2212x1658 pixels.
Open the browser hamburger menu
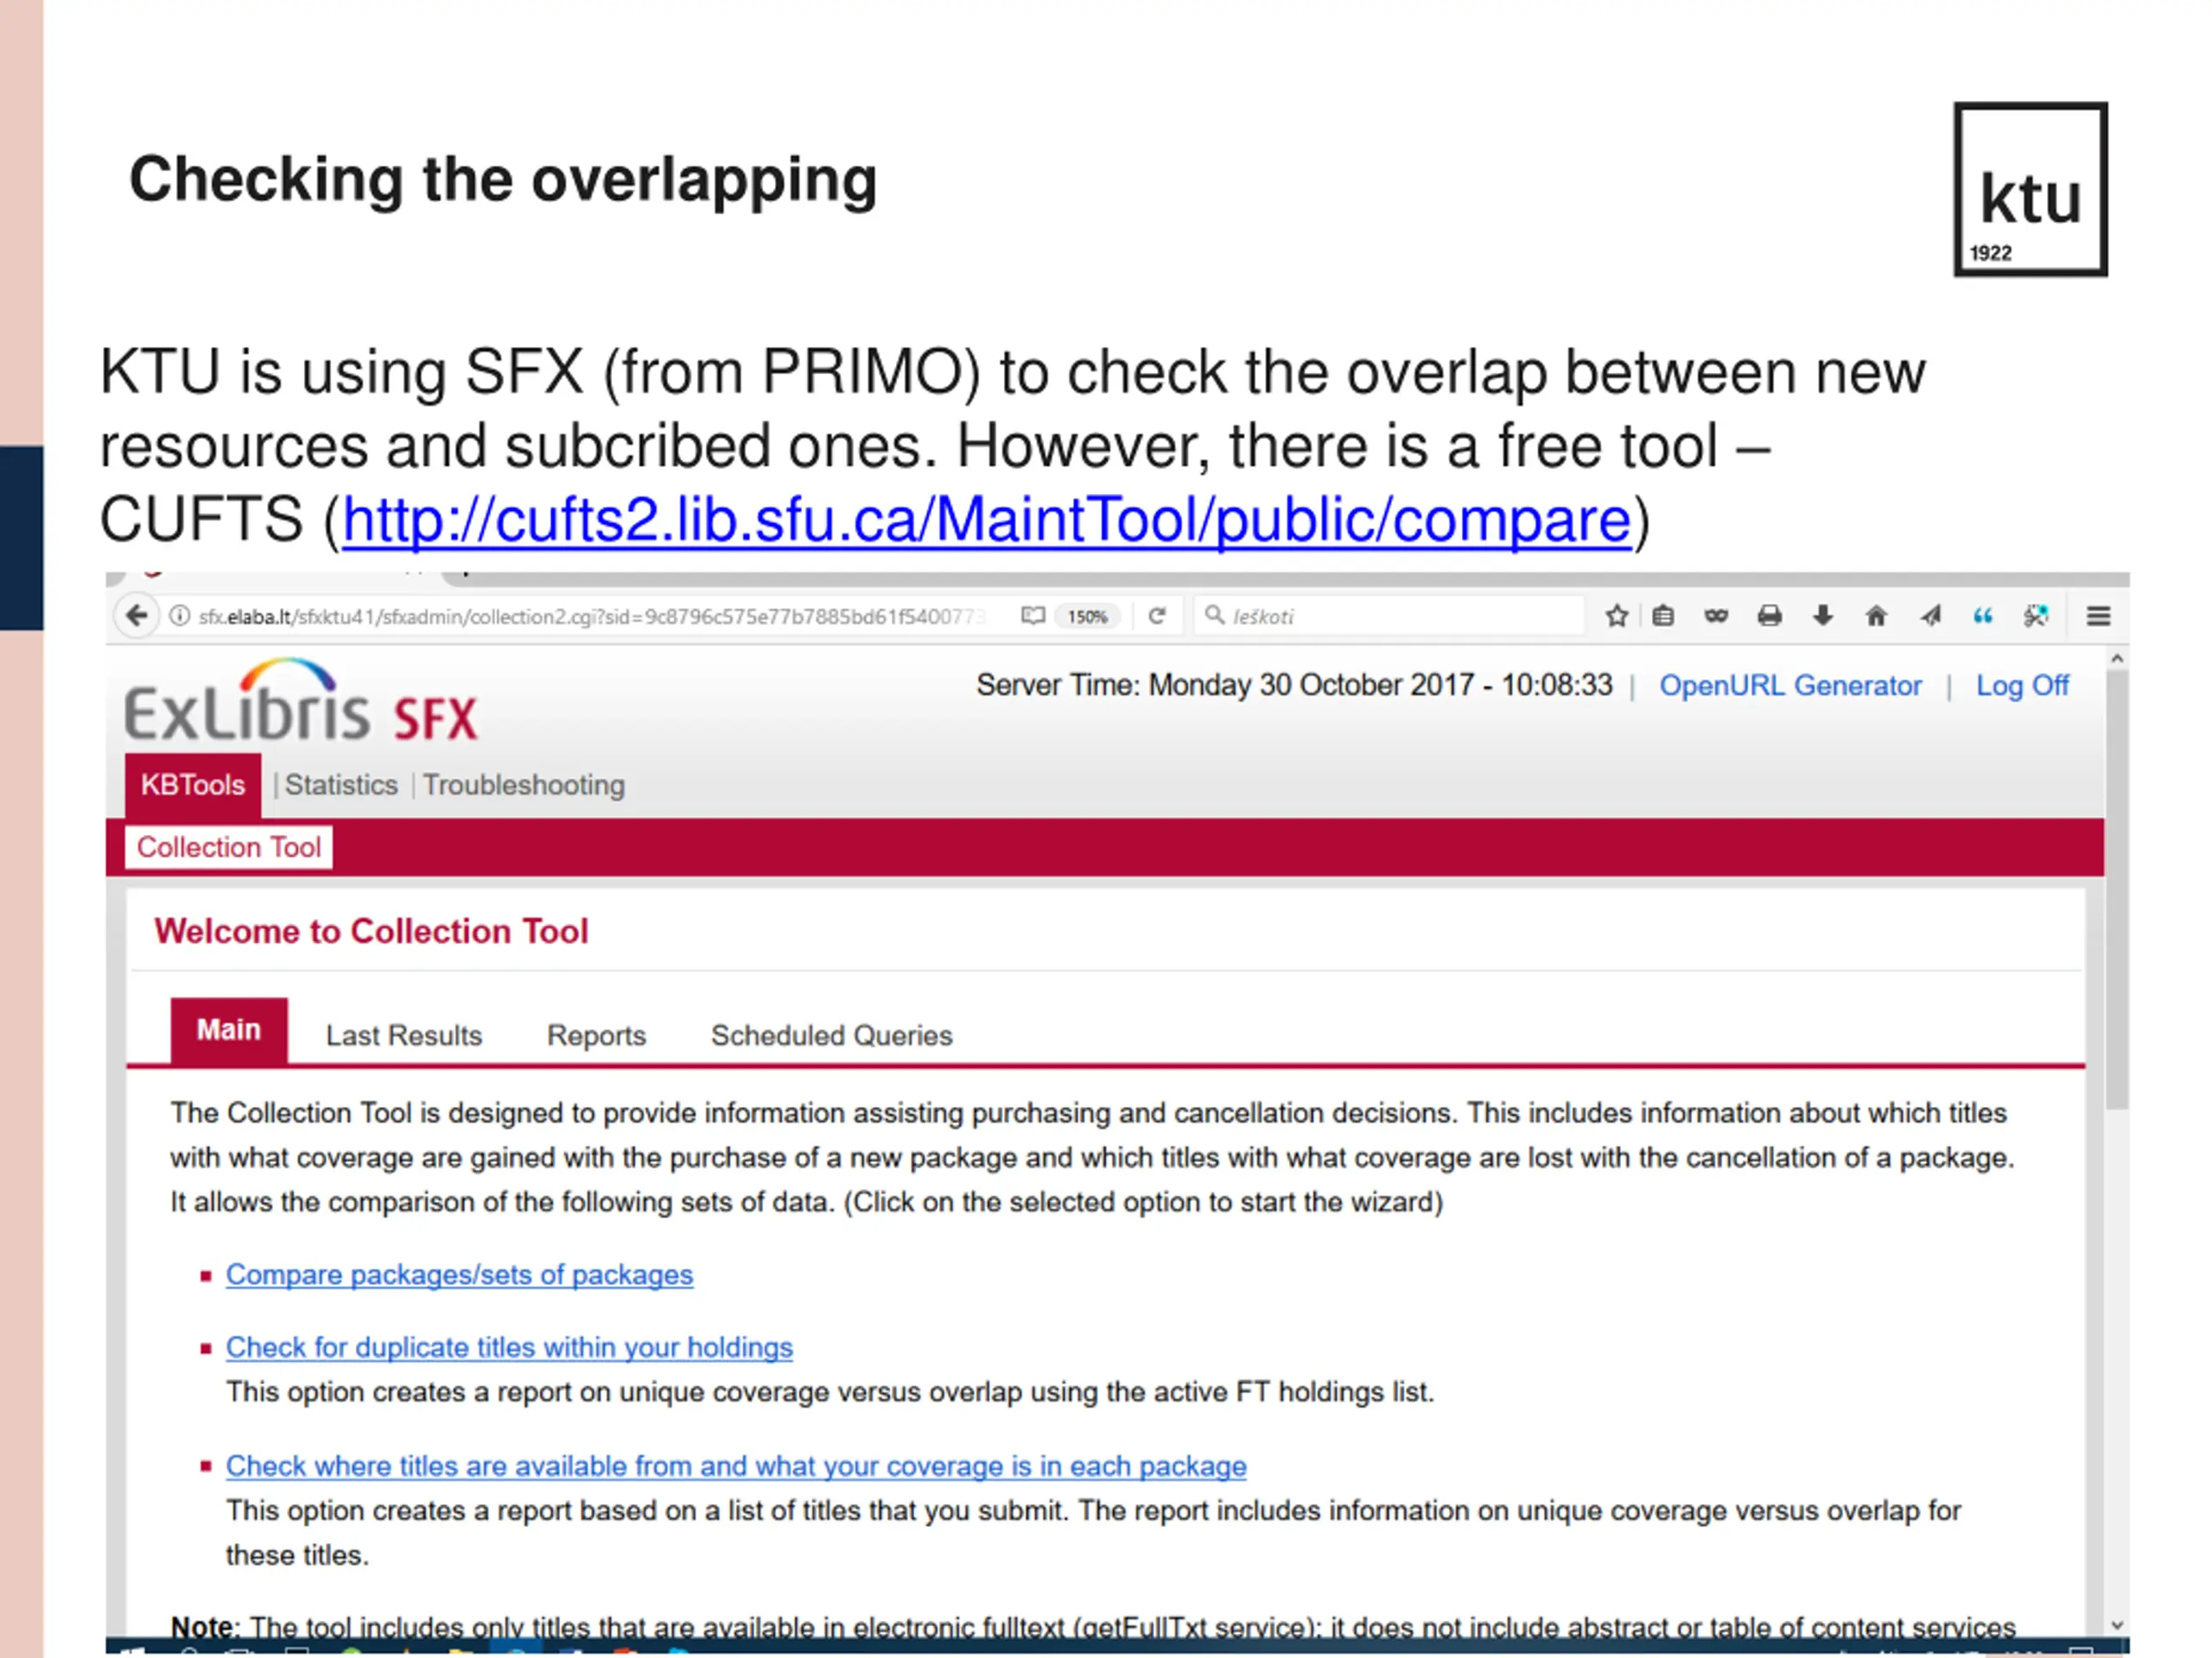click(x=2098, y=616)
